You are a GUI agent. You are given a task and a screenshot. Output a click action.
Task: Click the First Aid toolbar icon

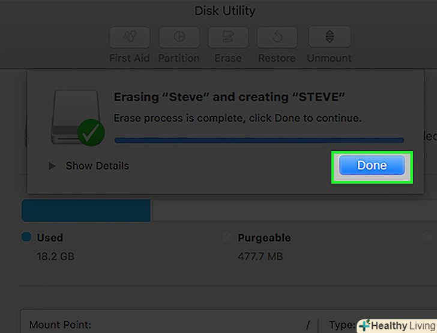(x=130, y=38)
